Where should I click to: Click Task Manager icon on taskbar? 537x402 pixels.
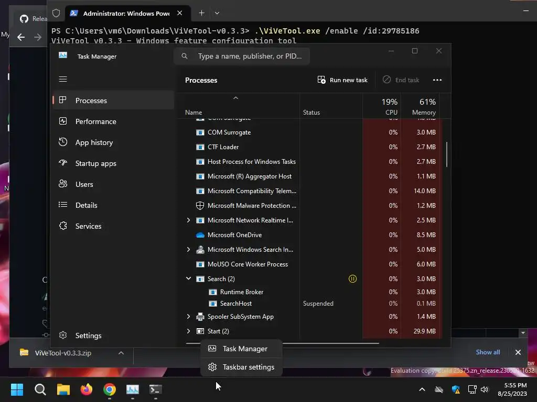pyautogui.click(x=133, y=389)
